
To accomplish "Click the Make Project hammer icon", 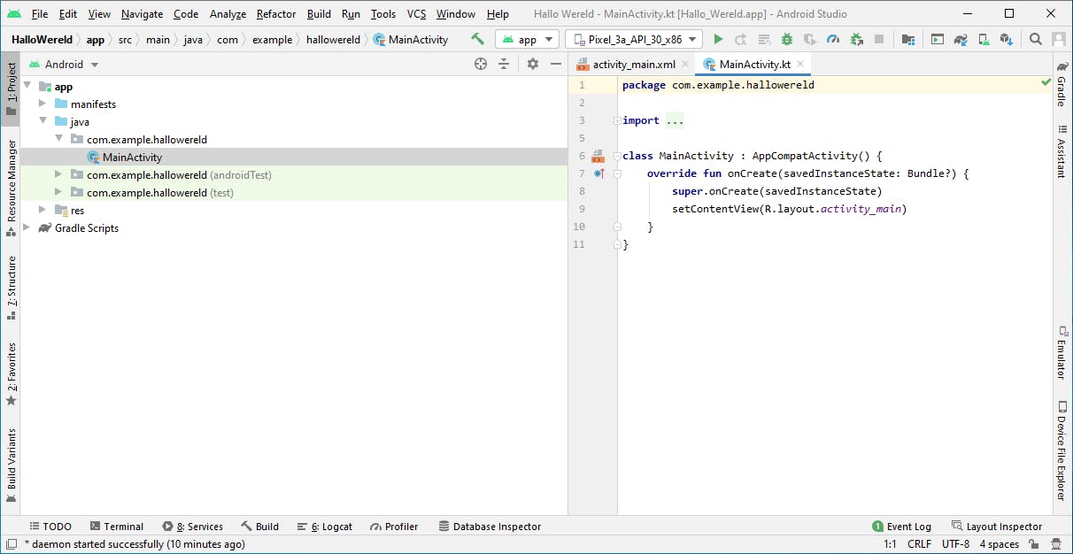I will [478, 39].
